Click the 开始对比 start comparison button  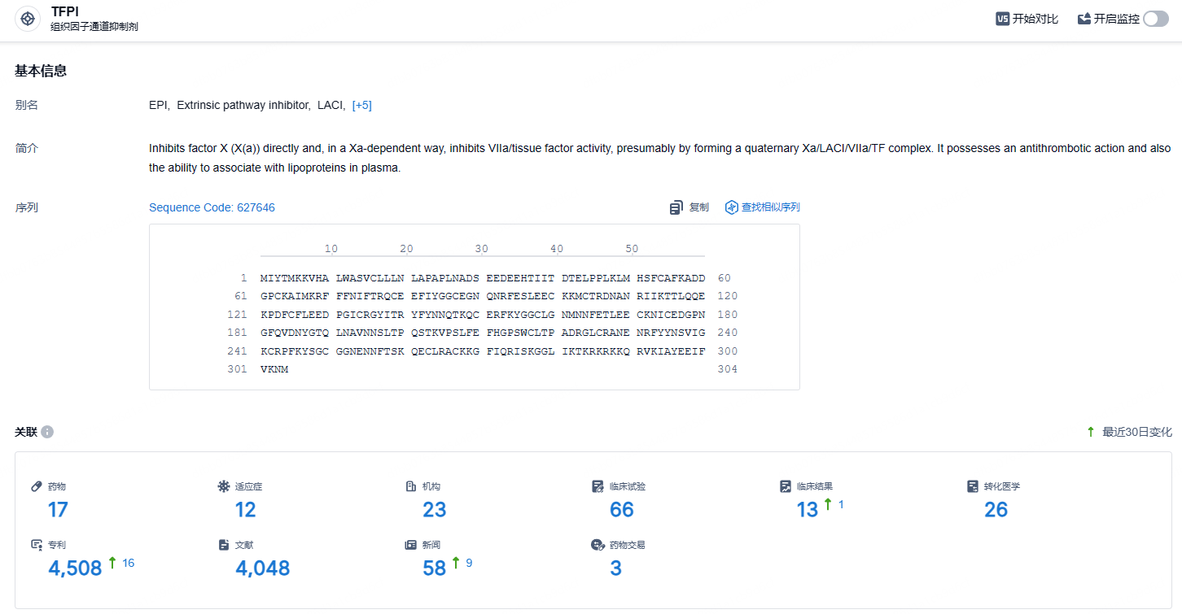[x=1027, y=19]
